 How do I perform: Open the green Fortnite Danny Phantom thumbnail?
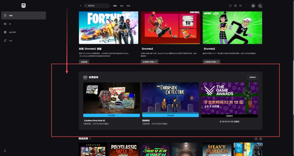[232, 28]
